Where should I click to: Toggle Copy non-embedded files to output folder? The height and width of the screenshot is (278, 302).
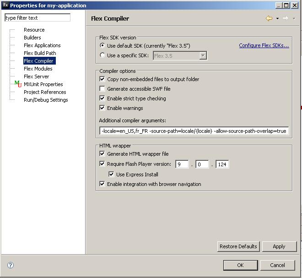point(102,79)
